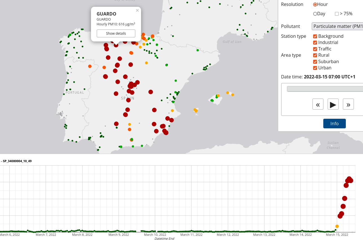
Task: Start the time animation playback
Action: point(333,104)
